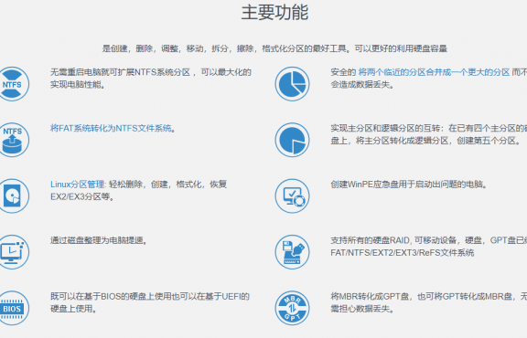Click the RAID and removable devices icon
This screenshot has width=527, height=338.
pyautogui.click(x=292, y=252)
